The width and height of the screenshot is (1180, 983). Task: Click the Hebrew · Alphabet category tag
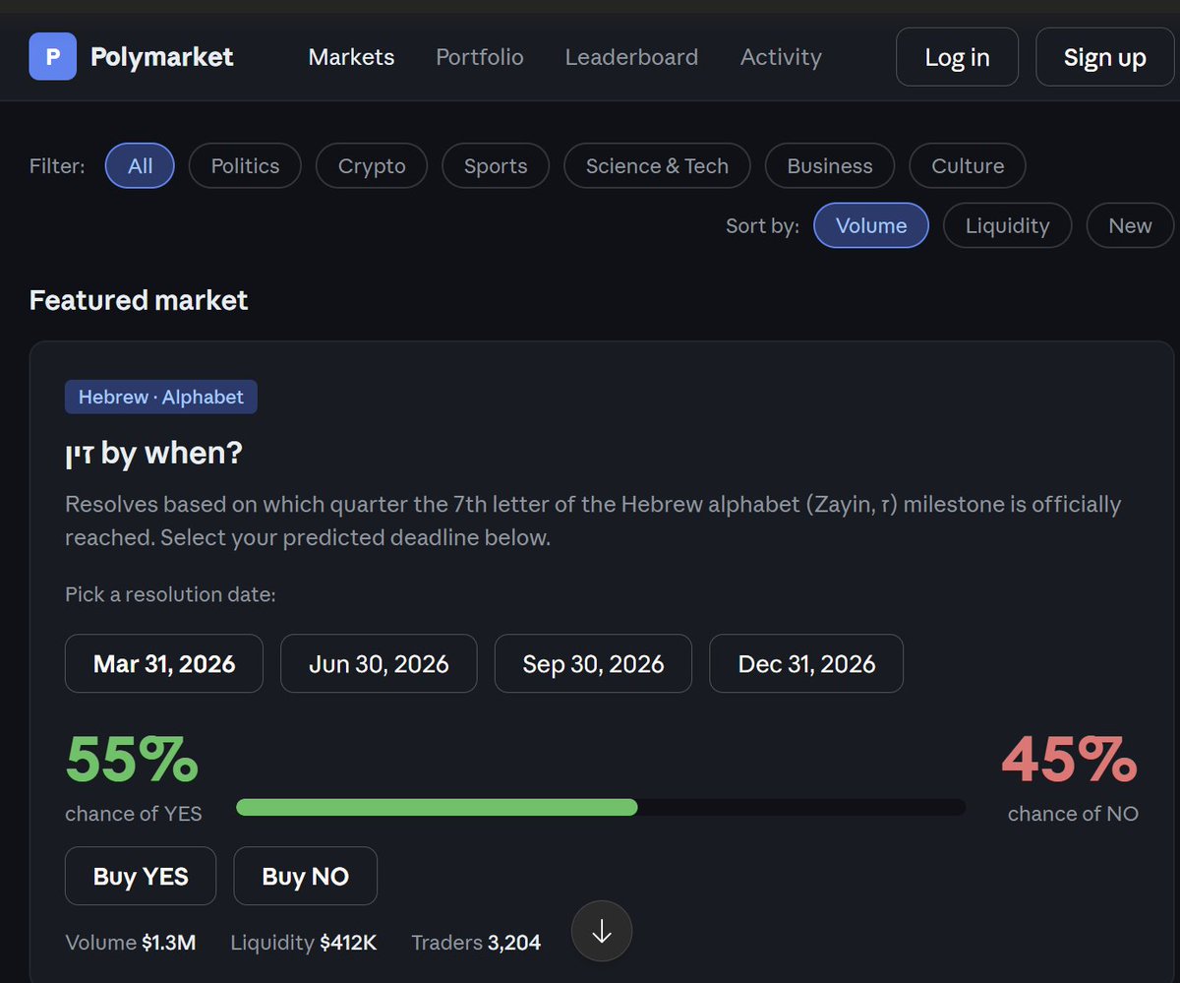click(x=161, y=397)
